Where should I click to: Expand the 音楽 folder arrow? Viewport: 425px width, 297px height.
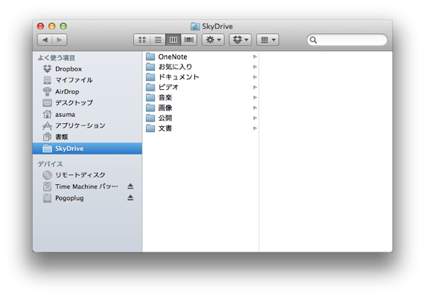pos(255,97)
